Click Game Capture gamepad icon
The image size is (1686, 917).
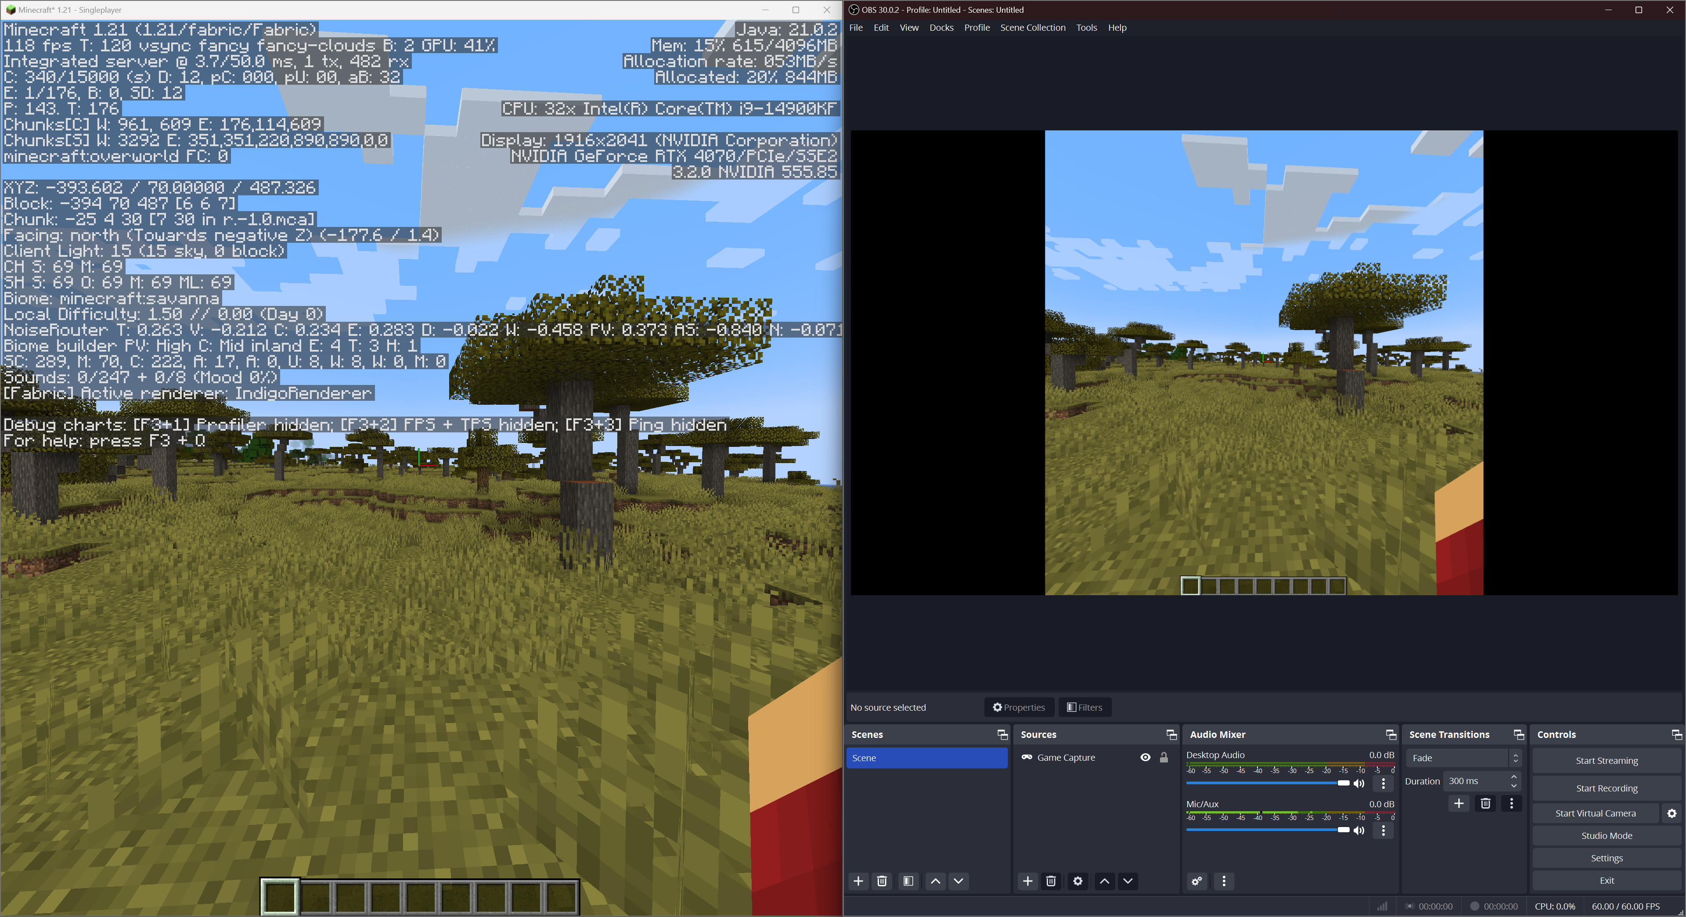[1026, 757]
